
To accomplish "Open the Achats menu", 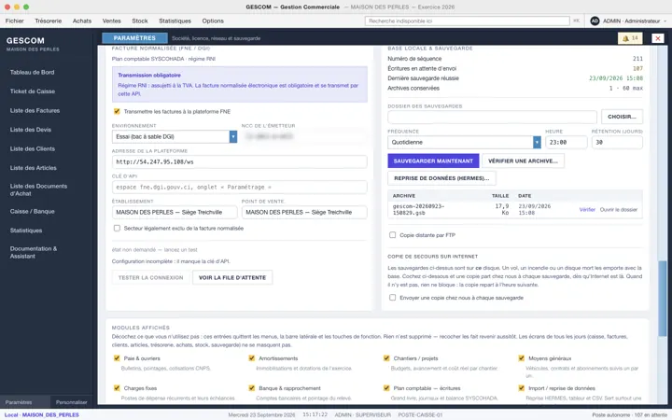I will [x=82, y=21].
